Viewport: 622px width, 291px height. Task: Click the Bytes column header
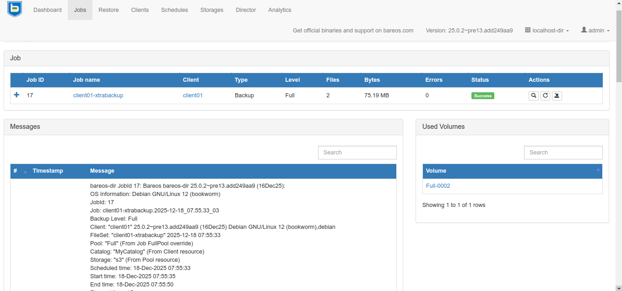[x=372, y=80]
